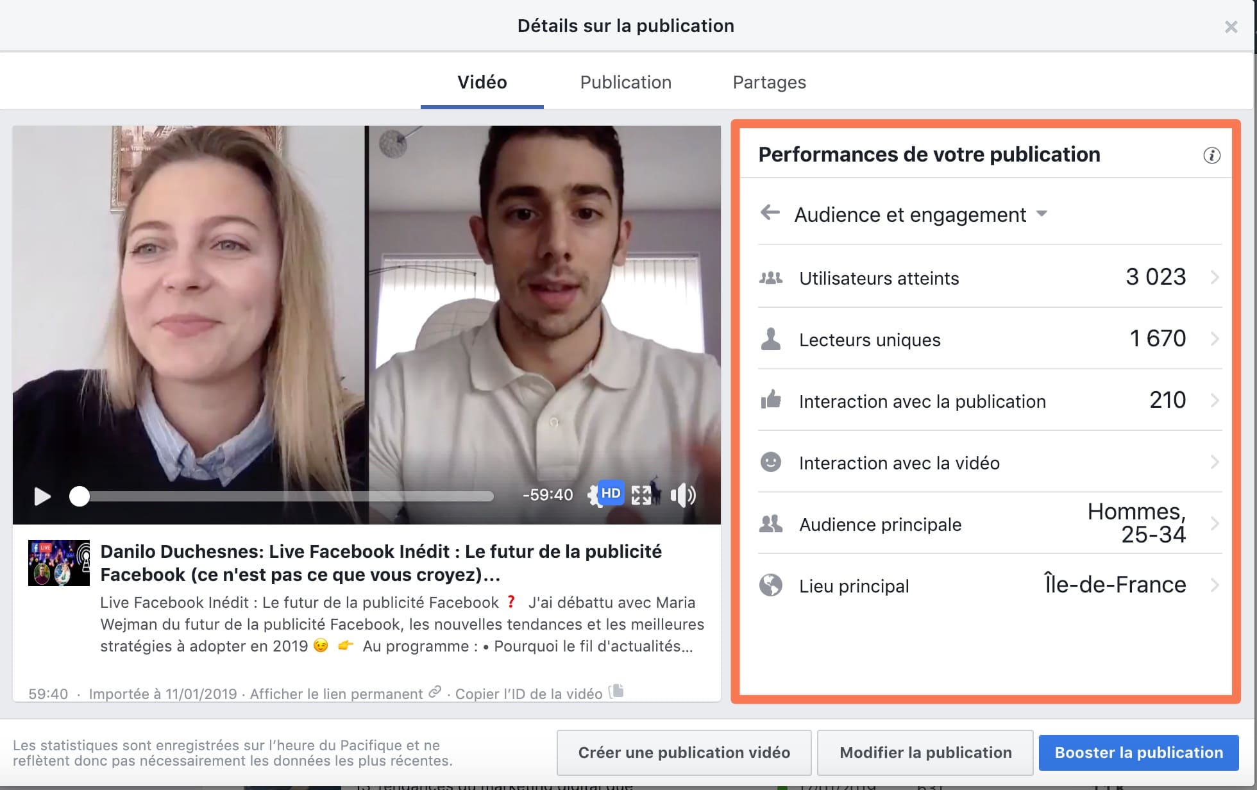Image resolution: width=1257 pixels, height=790 pixels.
Task: Open the video post thumbnail image
Action: [59, 563]
